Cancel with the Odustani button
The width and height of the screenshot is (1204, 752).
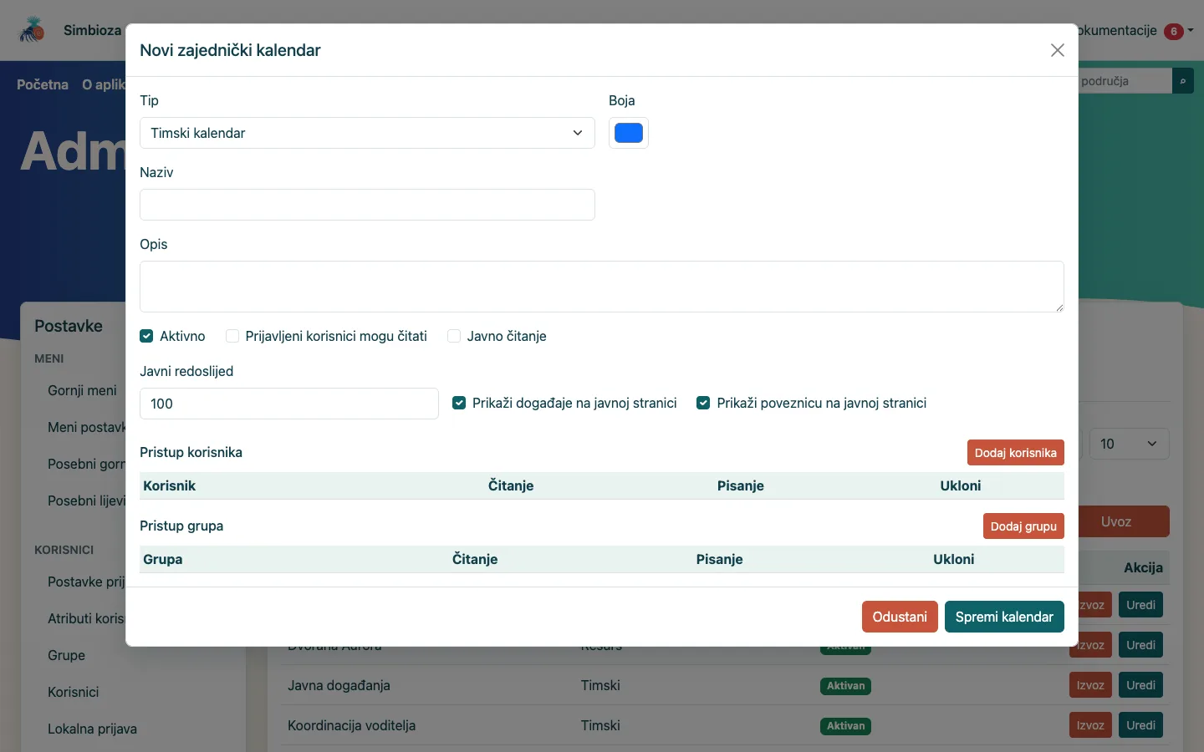[900, 617]
